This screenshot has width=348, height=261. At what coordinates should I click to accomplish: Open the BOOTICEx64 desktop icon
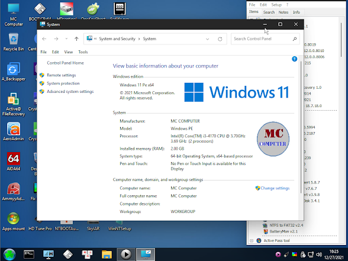40,11
